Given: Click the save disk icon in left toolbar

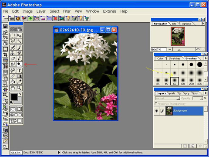Looking at the screenshot, I should click(x=5, y=26).
